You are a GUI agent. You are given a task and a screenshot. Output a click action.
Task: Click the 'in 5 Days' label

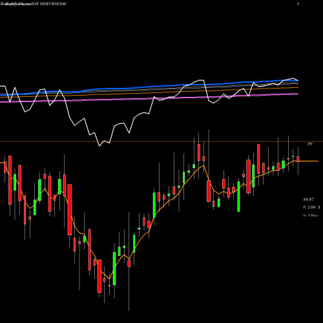click(310, 215)
